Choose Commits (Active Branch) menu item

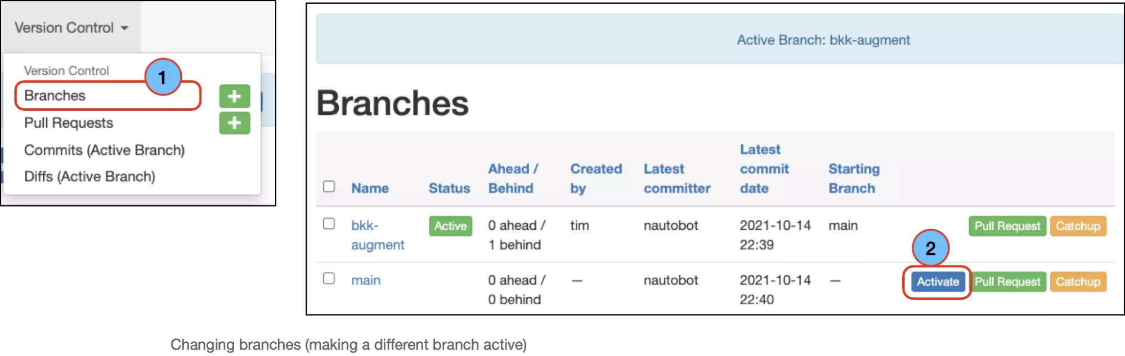coord(104,150)
